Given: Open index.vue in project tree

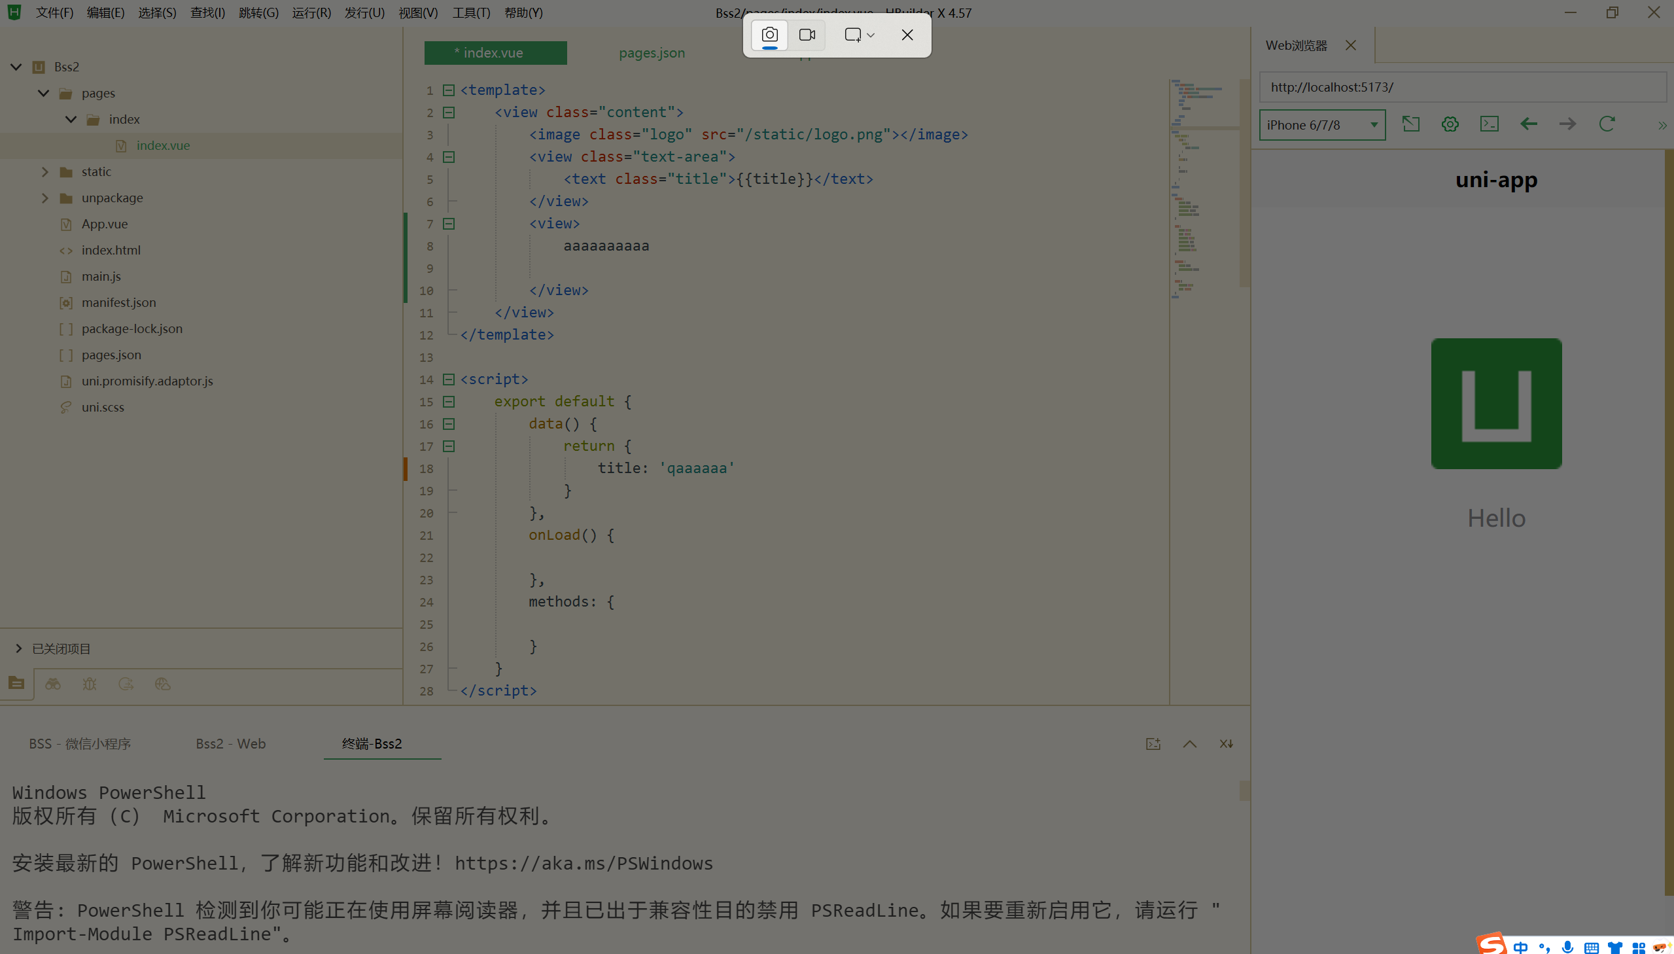Looking at the screenshot, I should click(x=163, y=145).
